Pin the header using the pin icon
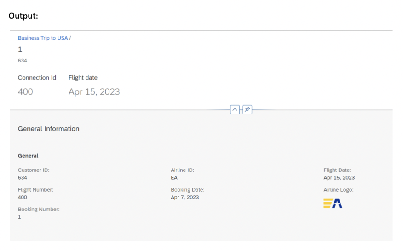Viewport: 403px width, 250px height. coord(248,110)
